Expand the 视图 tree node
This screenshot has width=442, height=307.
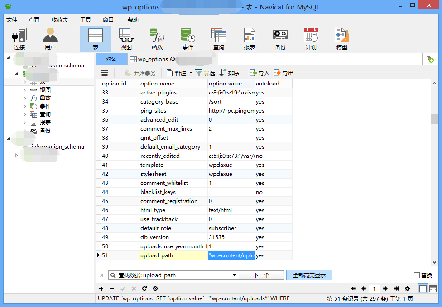(25, 90)
